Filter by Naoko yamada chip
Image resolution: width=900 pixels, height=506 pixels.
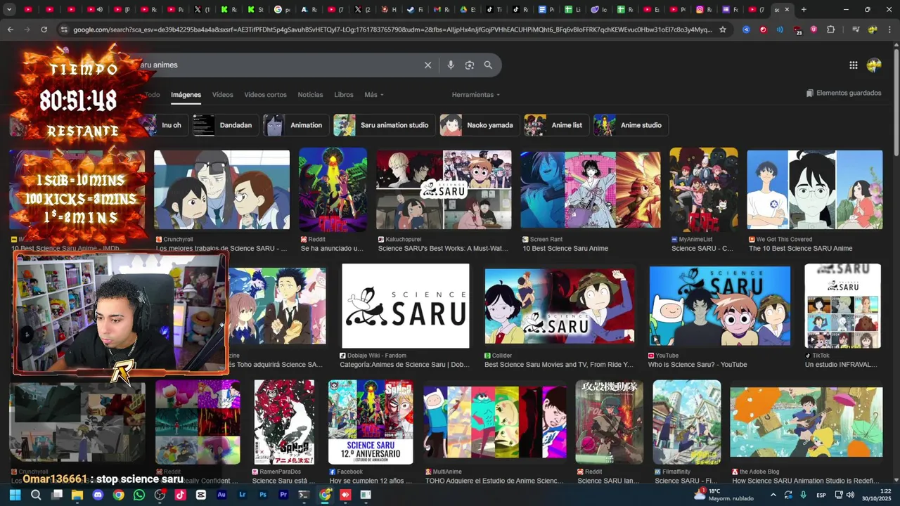(x=480, y=125)
